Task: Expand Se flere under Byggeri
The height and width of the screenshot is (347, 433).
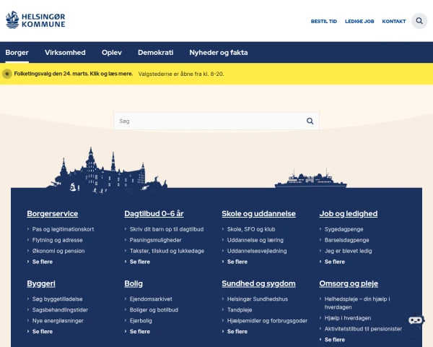Action: [43, 332]
